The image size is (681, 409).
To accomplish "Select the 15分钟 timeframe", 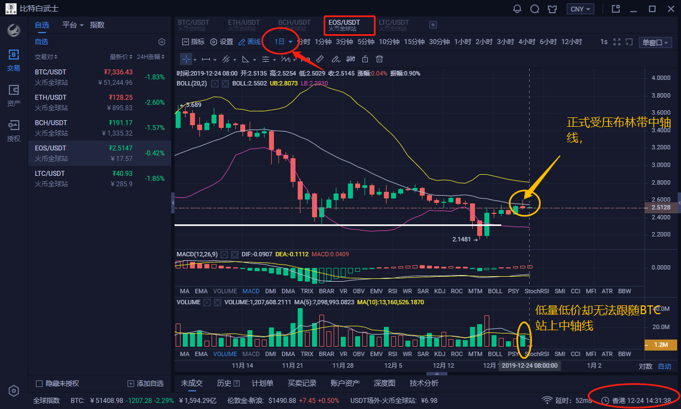I will click(x=414, y=42).
